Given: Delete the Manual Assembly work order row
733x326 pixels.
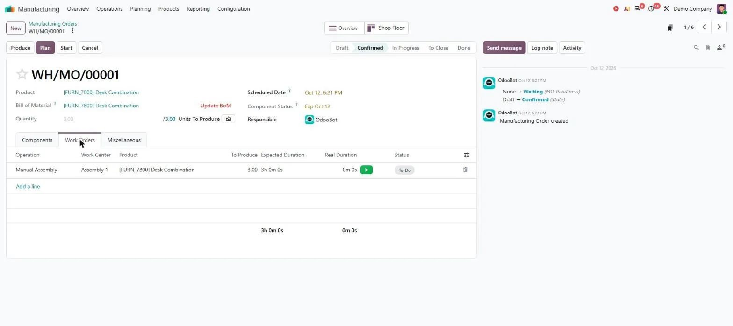Looking at the screenshot, I should tap(465, 170).
